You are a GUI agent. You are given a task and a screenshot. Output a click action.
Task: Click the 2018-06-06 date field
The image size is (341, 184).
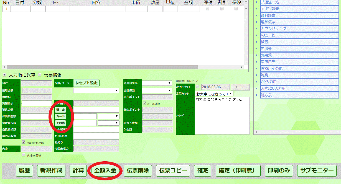tap(215, 87)
